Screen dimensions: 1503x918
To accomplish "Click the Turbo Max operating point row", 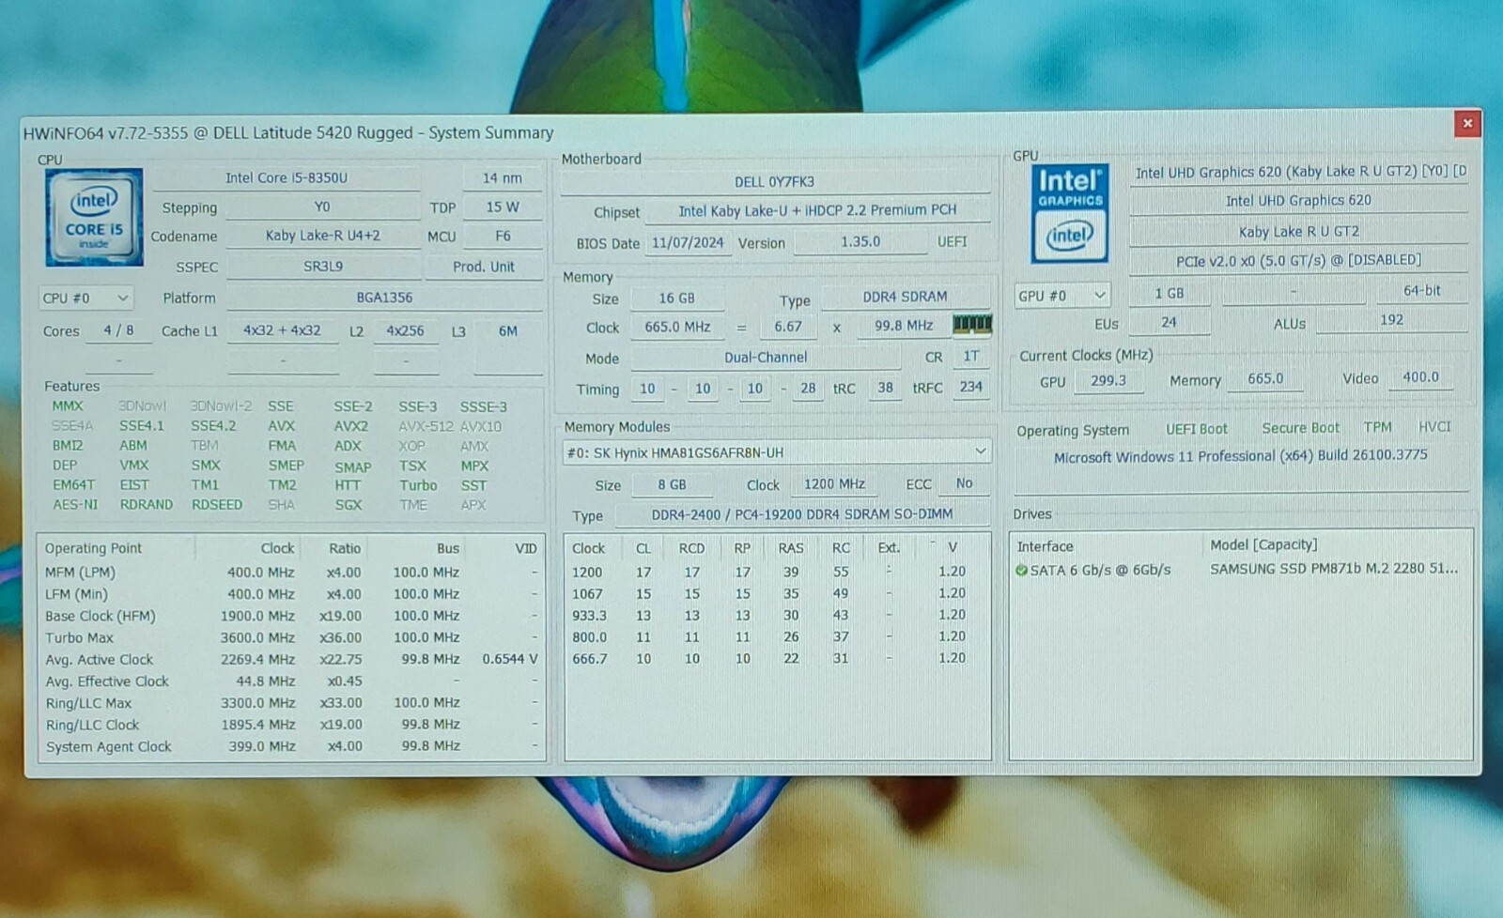I will pos(291,637).
